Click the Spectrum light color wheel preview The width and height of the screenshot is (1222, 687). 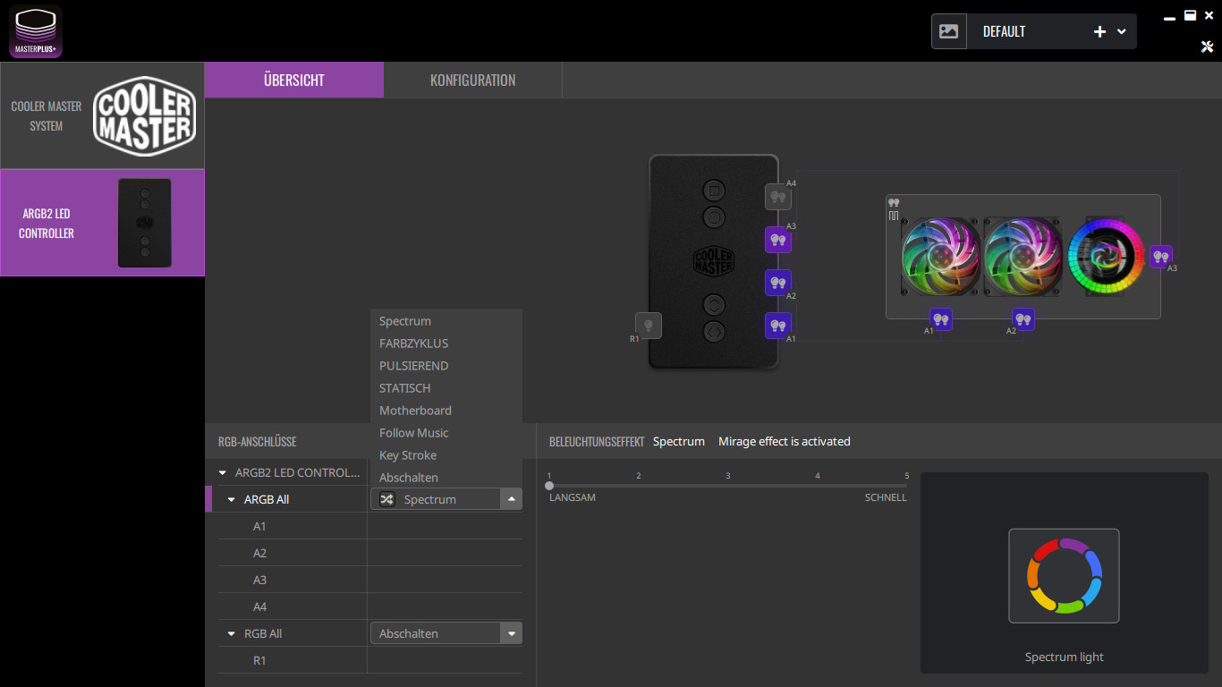pos(1064,576)
